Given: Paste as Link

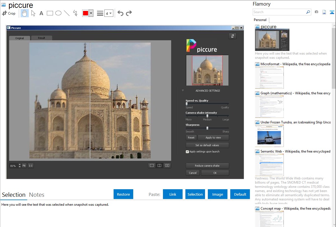Looking at the screenshot, I should 173,194.
